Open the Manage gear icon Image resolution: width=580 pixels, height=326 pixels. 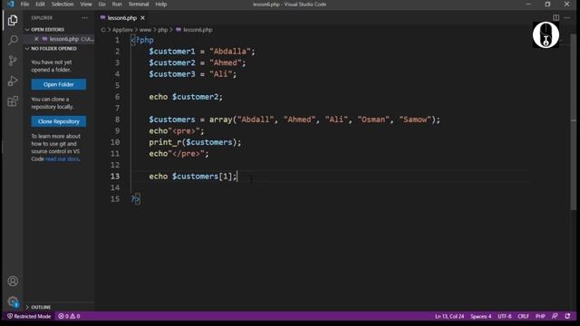coord(13,302)
